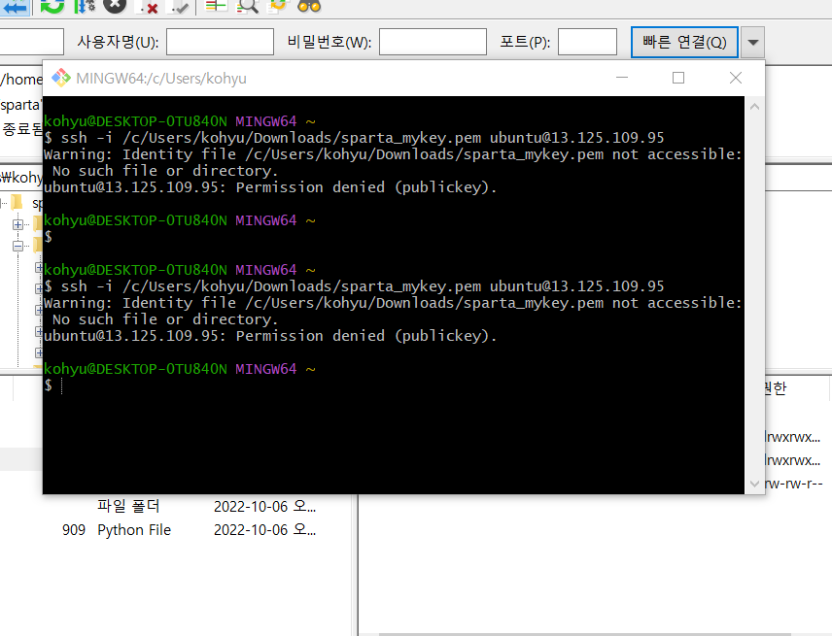Viewport: 832px width, 636px height.
Task: Click in the 사용자명(U) username field
Action: coord(221,42)
